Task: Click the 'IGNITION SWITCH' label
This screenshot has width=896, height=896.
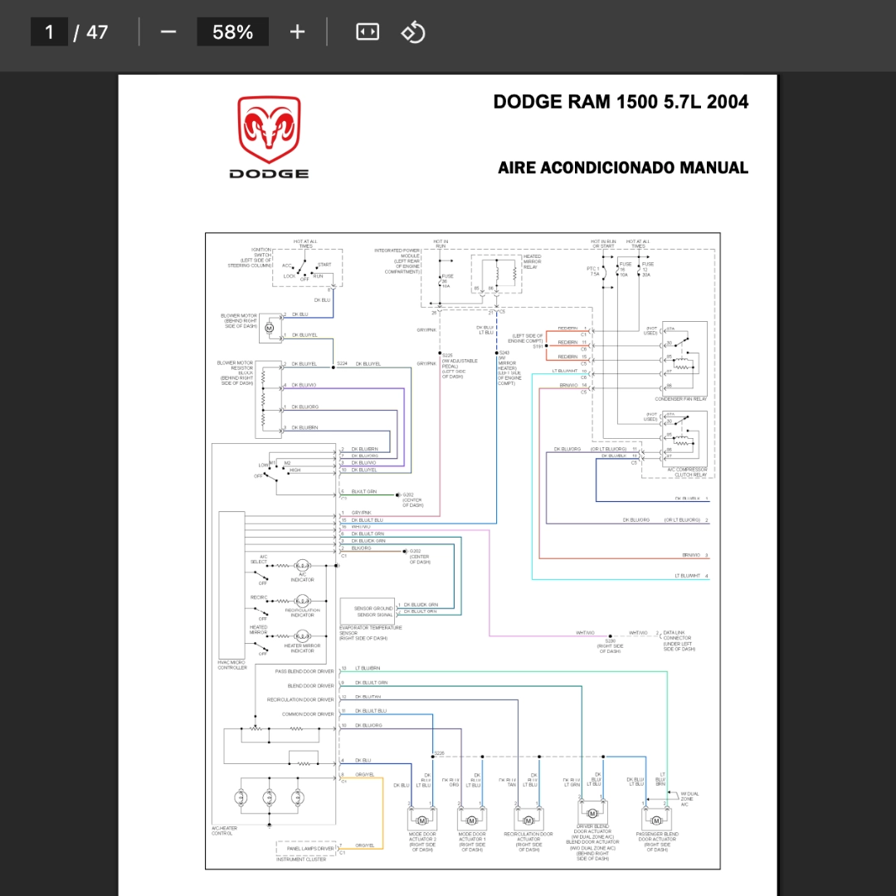Action: click(x=261, y=252)
